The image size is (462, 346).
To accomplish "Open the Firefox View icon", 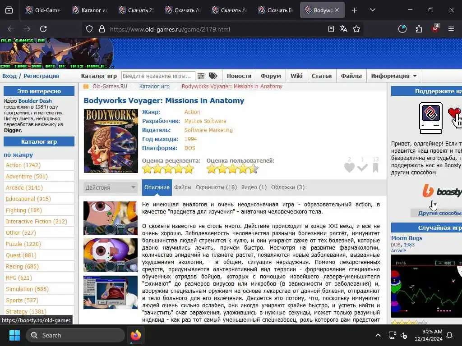I will (x=9, y=10).
